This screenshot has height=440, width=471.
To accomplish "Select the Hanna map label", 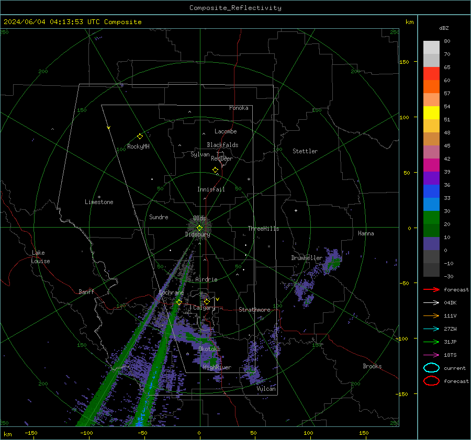I will click(x=366, y=233).
